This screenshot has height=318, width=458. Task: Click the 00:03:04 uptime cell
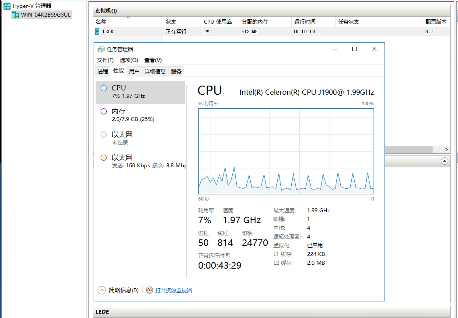tap(304, 31)
